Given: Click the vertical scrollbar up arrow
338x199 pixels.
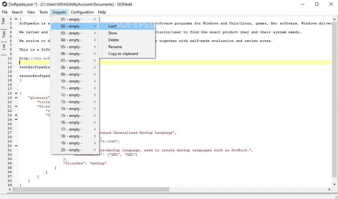Looking at the screenshot, I should [334, 20].
